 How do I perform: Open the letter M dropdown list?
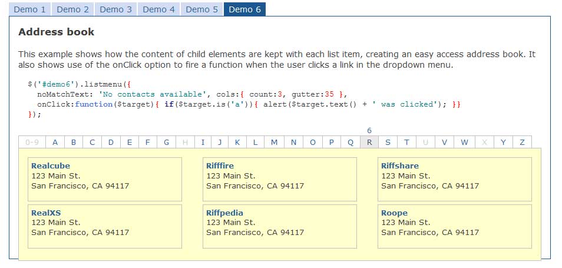point(275,142)
